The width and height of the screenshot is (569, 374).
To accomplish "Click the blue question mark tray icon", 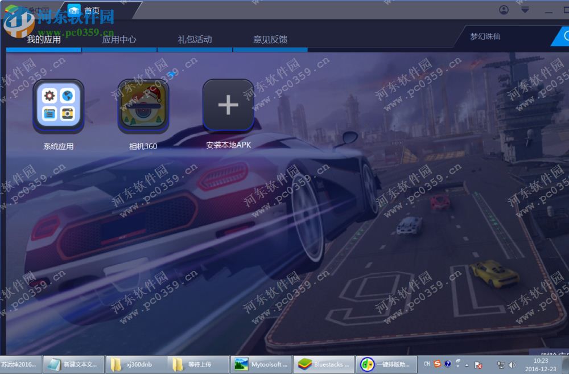I will click(447, 364).
